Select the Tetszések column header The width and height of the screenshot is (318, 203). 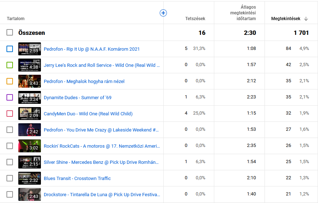tap(195, 19)
